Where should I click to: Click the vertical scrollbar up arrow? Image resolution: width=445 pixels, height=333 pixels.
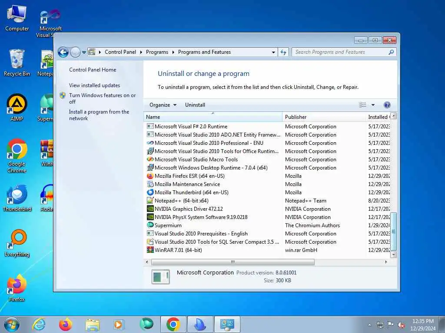(393, 116)
